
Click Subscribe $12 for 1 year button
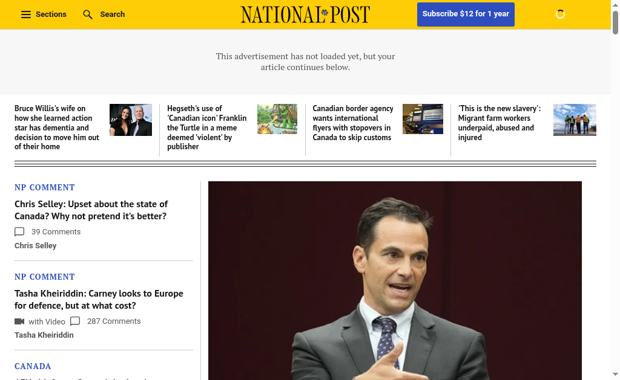[466, 14]
